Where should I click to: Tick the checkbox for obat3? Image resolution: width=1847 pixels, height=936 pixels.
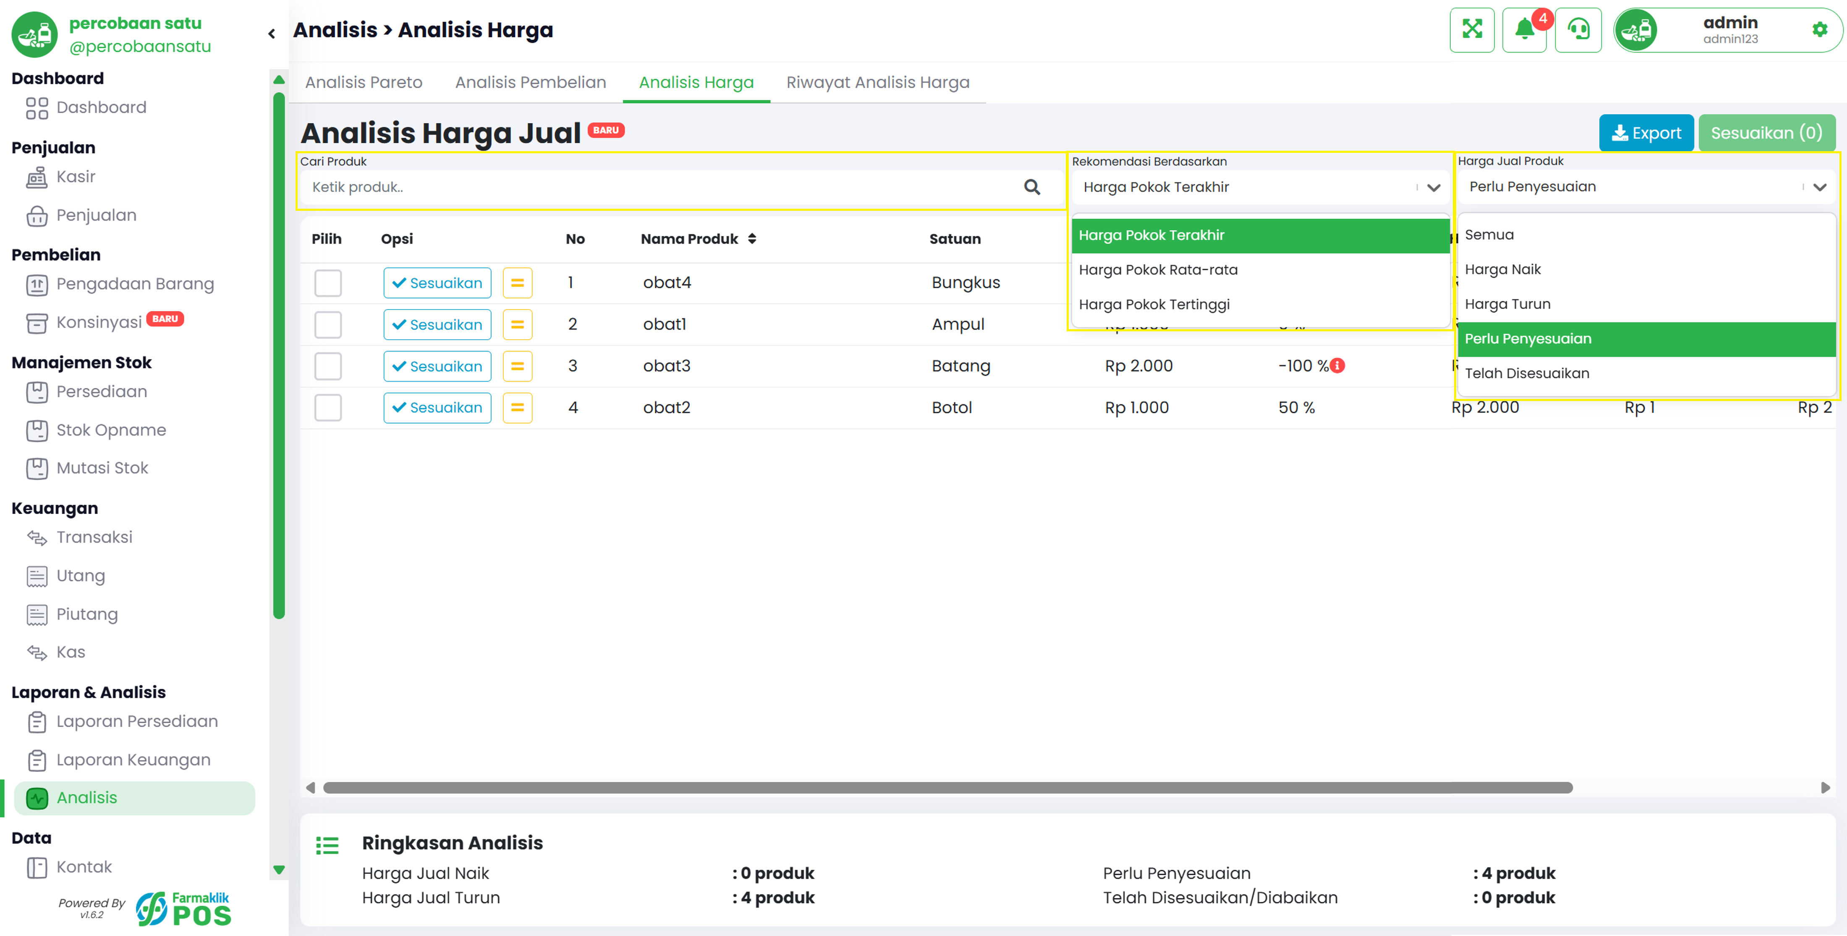tap(328, 366)
